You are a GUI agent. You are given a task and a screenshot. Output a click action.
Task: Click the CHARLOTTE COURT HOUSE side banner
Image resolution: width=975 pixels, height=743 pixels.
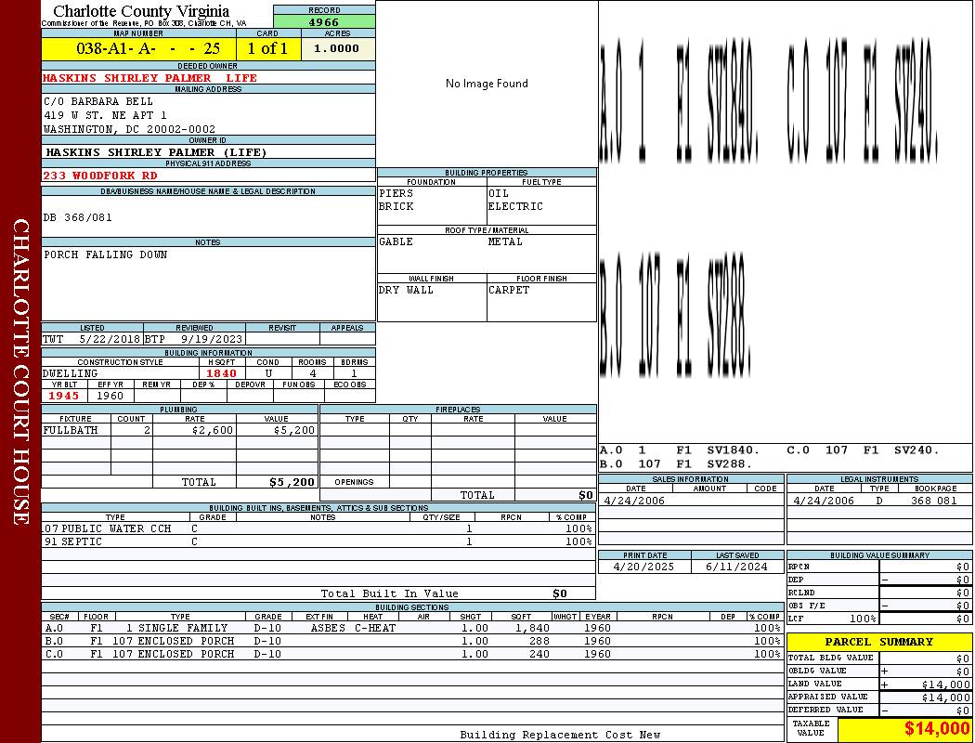(x=21, y=371)
